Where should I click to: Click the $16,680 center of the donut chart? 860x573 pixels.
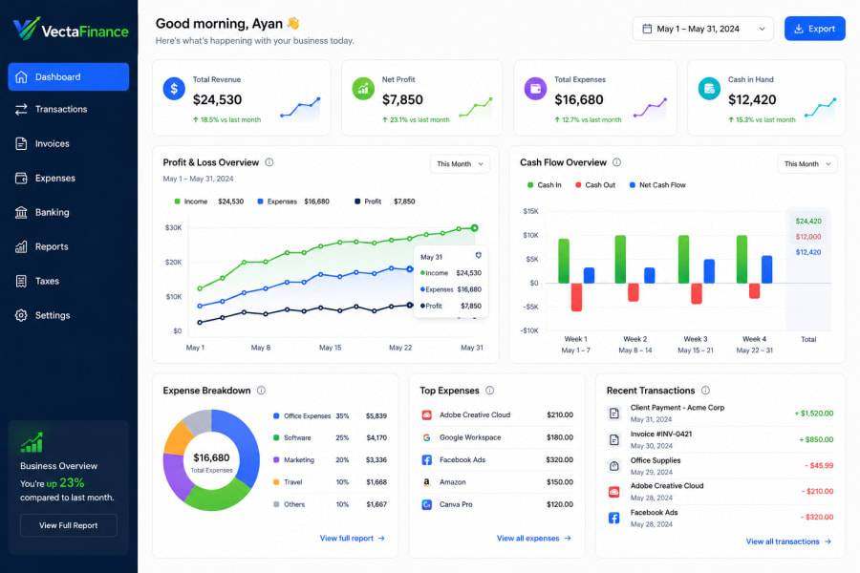click(211, 457)
